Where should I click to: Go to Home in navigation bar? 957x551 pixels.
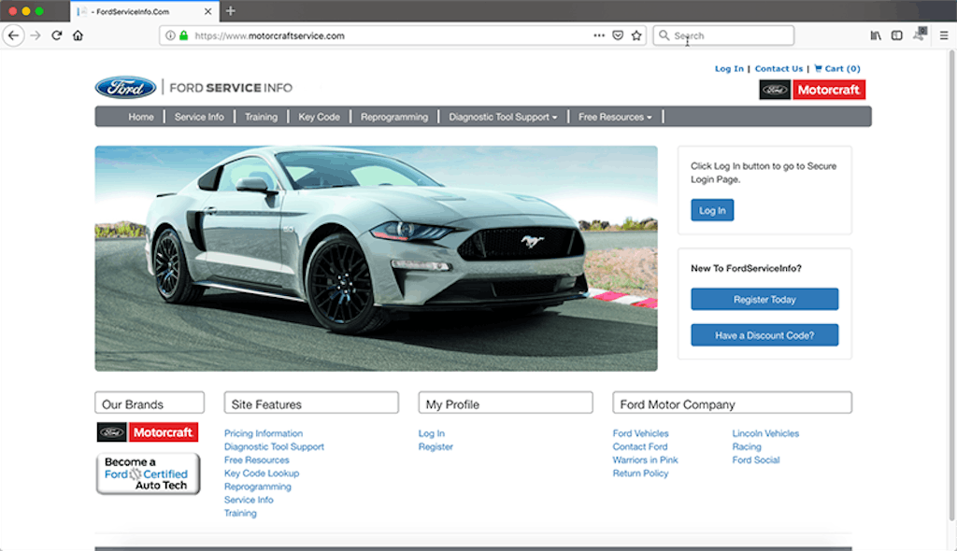tap(141, 117)
